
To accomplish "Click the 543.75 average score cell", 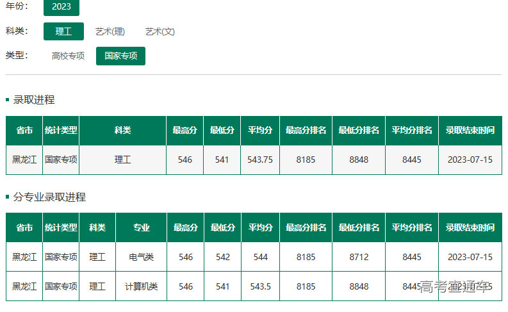I will (x=260, y=160).
